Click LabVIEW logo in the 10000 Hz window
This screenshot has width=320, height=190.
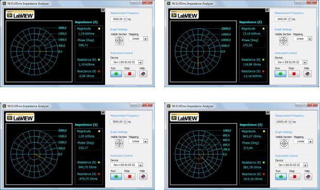[x=184, y=117]
